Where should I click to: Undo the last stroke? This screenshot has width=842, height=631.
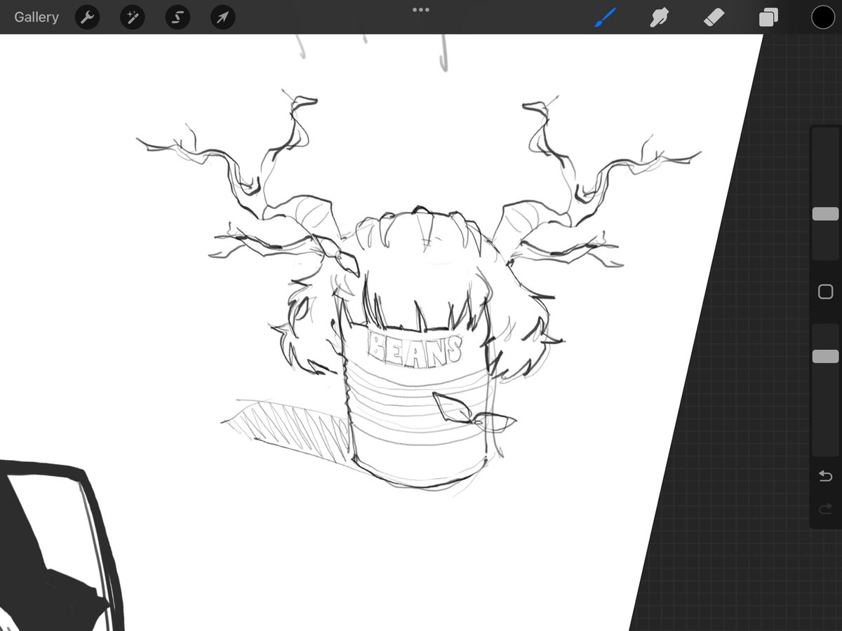click(826, 477)
